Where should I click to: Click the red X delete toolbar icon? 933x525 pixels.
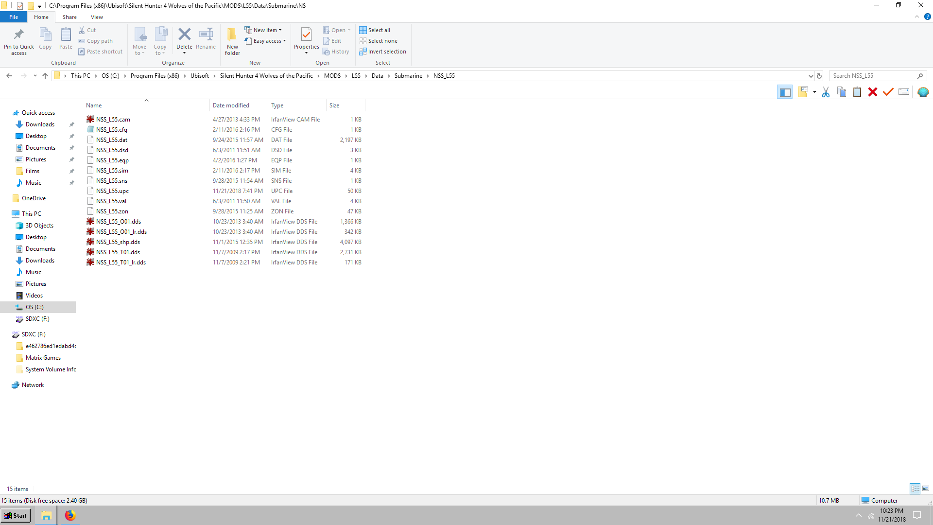coord(873,92)
